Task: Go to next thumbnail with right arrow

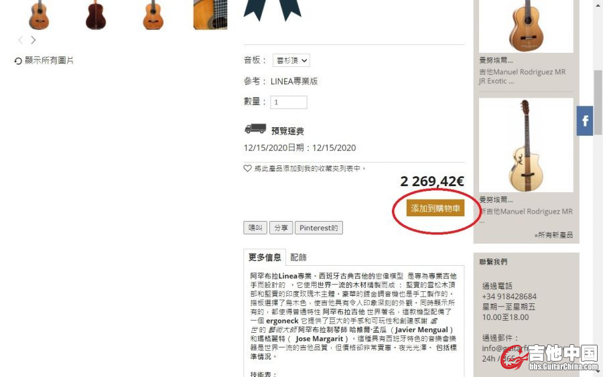Action: 33,40
